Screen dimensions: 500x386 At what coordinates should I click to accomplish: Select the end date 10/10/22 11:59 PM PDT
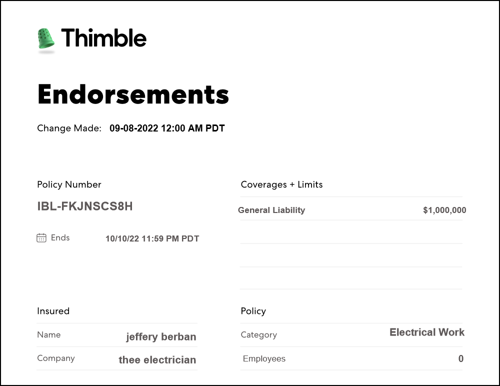[x=152, y=239]
